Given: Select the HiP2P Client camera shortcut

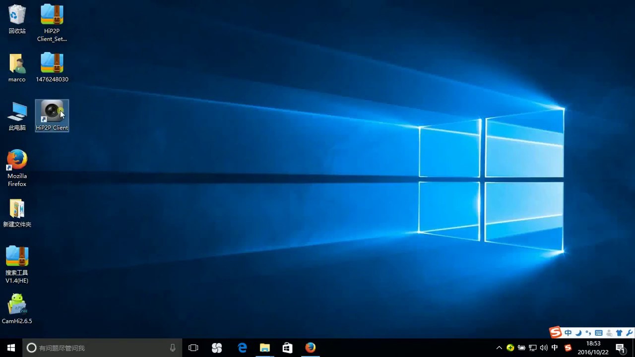Looking at the screenshot, I should [52, 116].
